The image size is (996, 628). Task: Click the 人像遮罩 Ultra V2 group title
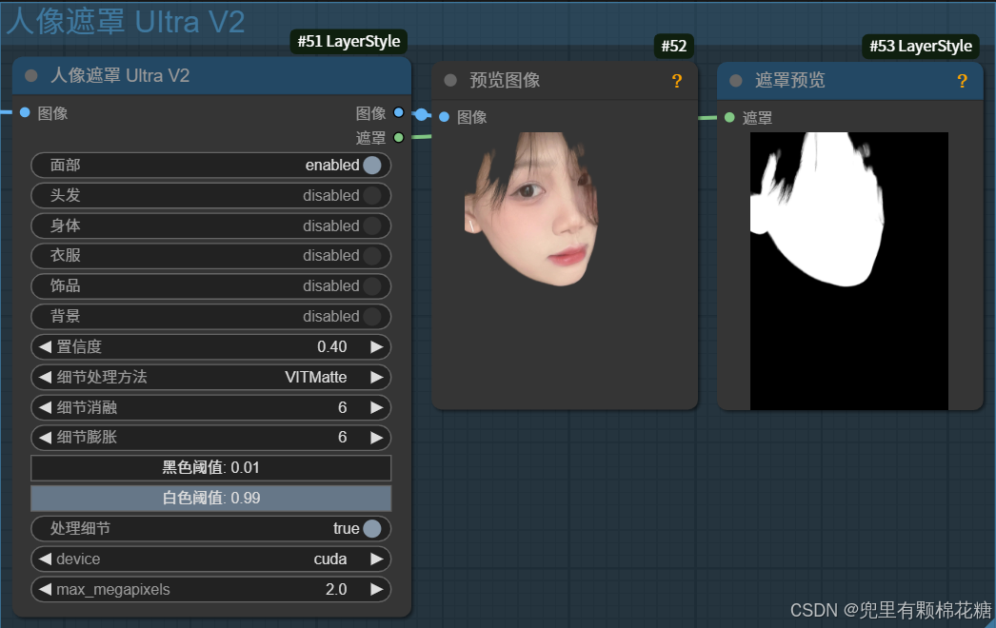coord(126,21)
